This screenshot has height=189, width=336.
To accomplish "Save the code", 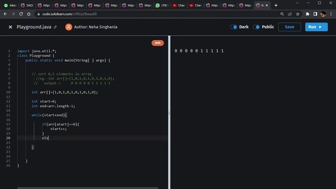I will [289, 27].
